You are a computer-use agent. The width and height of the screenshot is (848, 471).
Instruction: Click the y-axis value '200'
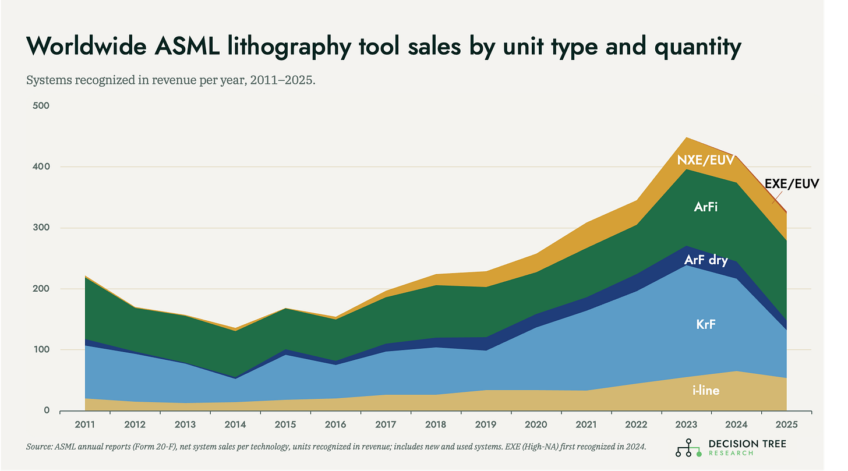pyautogui.click(x=41, y=289)
